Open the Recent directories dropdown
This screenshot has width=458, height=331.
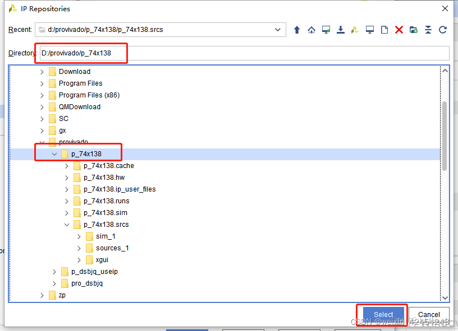[278, 30]
